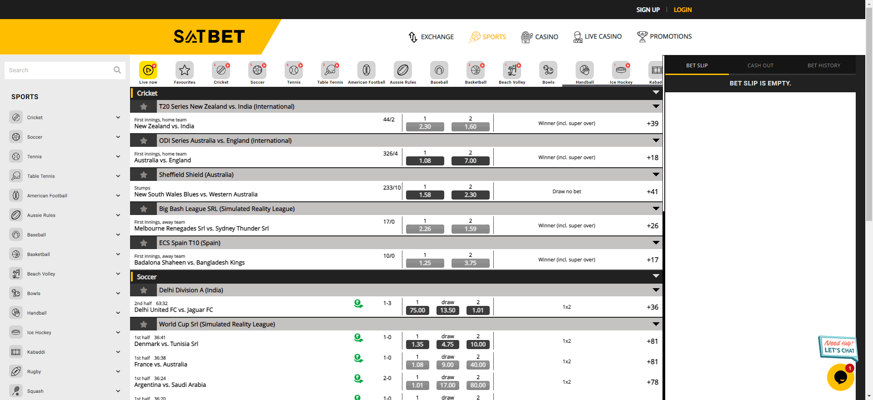Switch to the Cash Out tab
This screenshot has width=873, height=400.
click(x=760, y=65)
